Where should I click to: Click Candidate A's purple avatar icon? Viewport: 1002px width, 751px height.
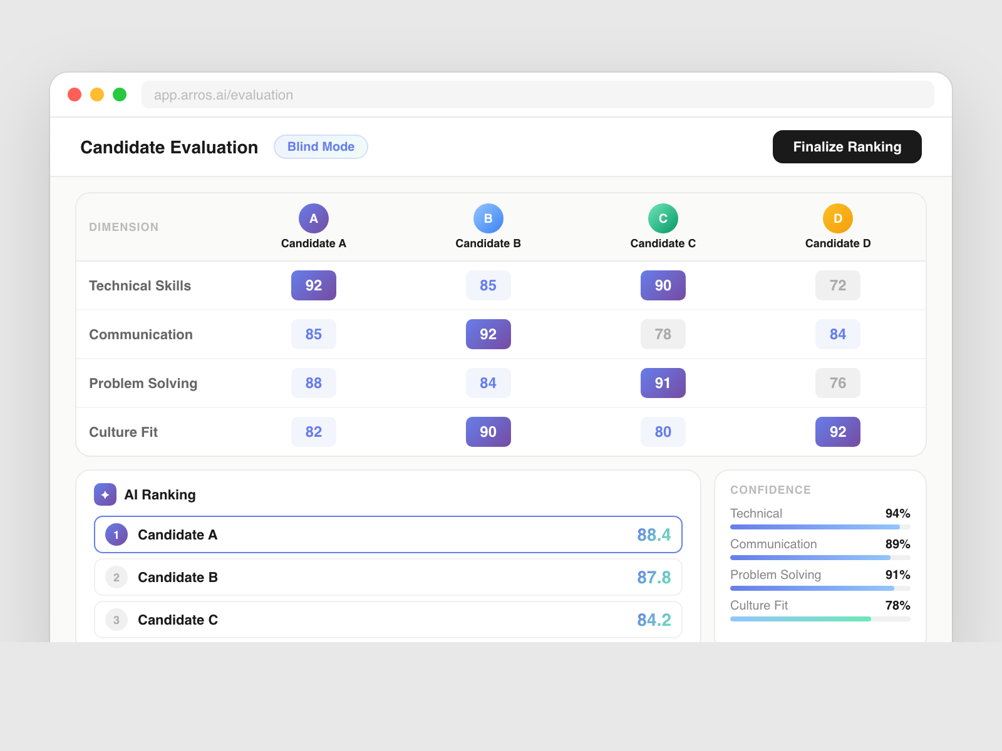(x=314, y=218)
